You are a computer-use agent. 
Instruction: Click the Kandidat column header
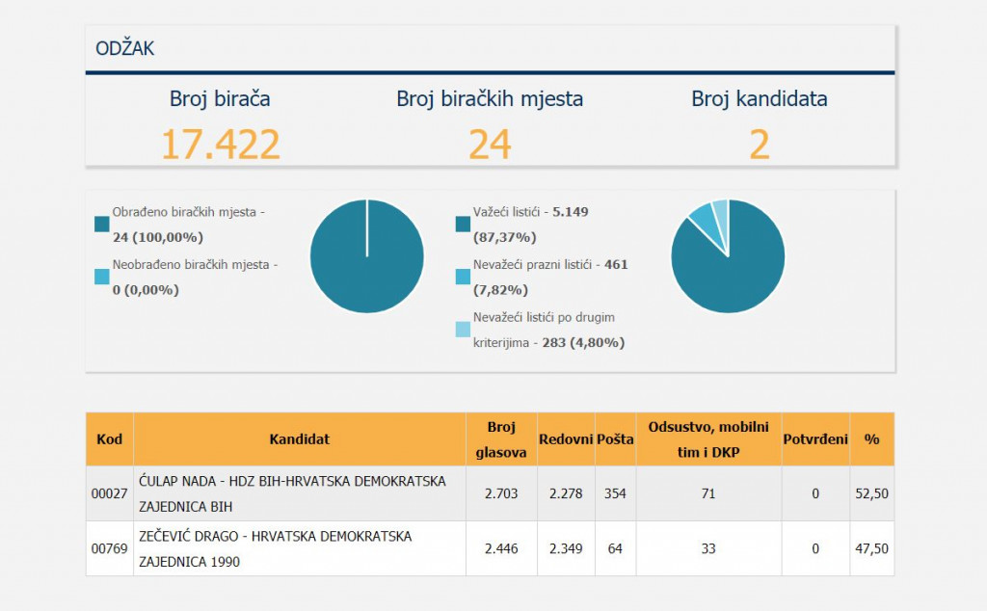pyautogui.click(x=299, y=439)
